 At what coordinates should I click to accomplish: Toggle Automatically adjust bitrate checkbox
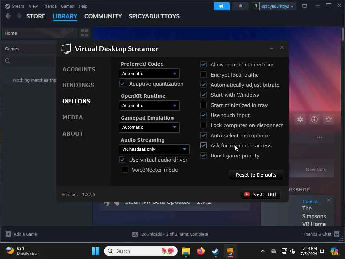point(203,85)
